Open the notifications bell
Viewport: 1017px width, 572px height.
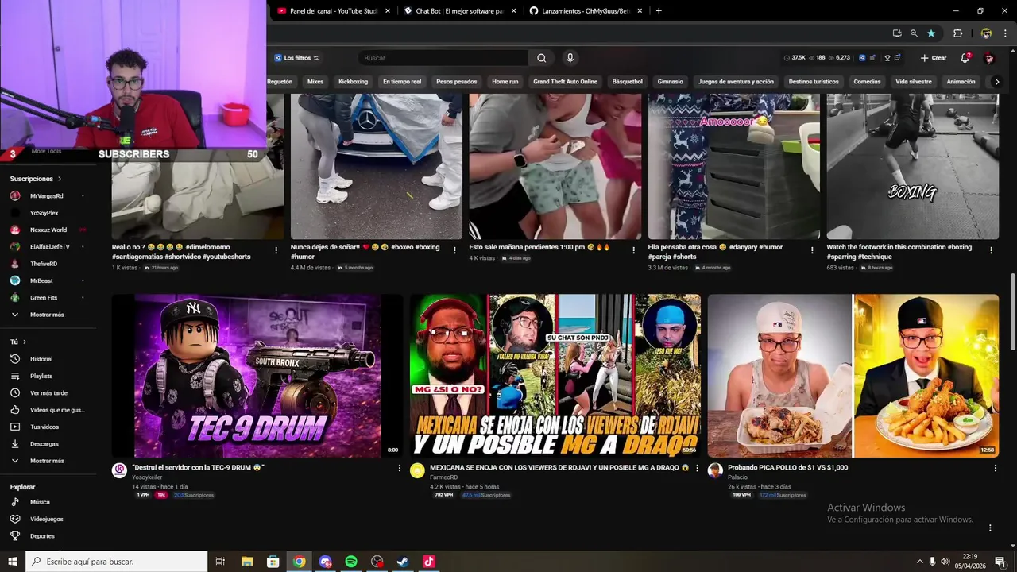pos(965,58)
